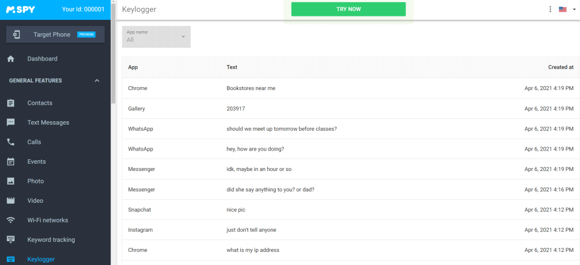Click the Contacts clipboard icon
Viewport: 580px width, 265px height.
pos(11,103)
